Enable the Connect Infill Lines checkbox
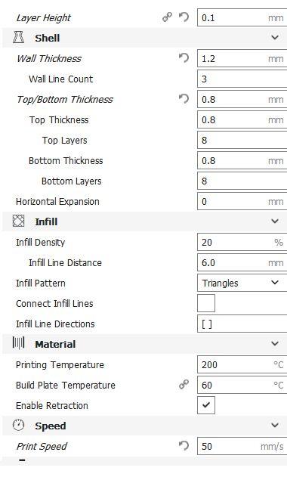Image resolution: width=287 pixels, height=477 pixels. [206, 303]
